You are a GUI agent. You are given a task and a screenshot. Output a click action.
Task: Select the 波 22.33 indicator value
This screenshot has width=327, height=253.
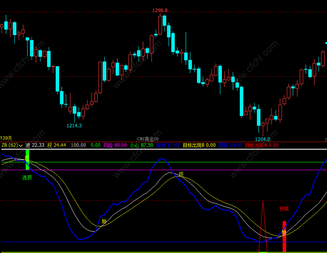35,145
